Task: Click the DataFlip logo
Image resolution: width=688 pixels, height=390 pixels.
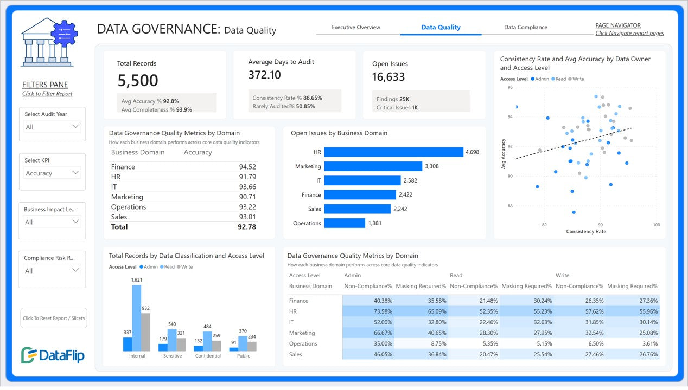Action: click(x=53, y=355)
